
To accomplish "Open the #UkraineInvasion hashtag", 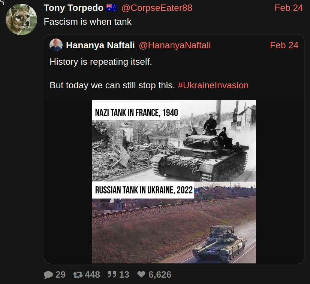I will pos(213,85).
